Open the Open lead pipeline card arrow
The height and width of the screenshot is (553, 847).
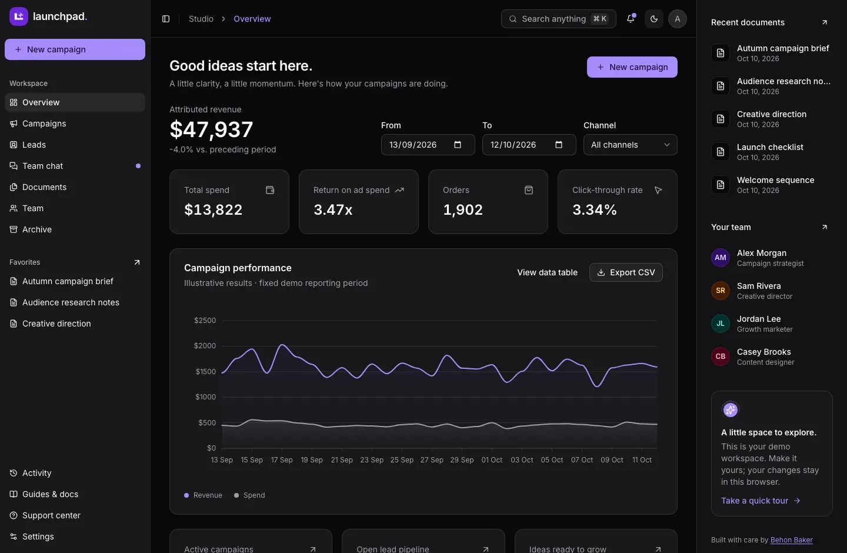point(486,549)
